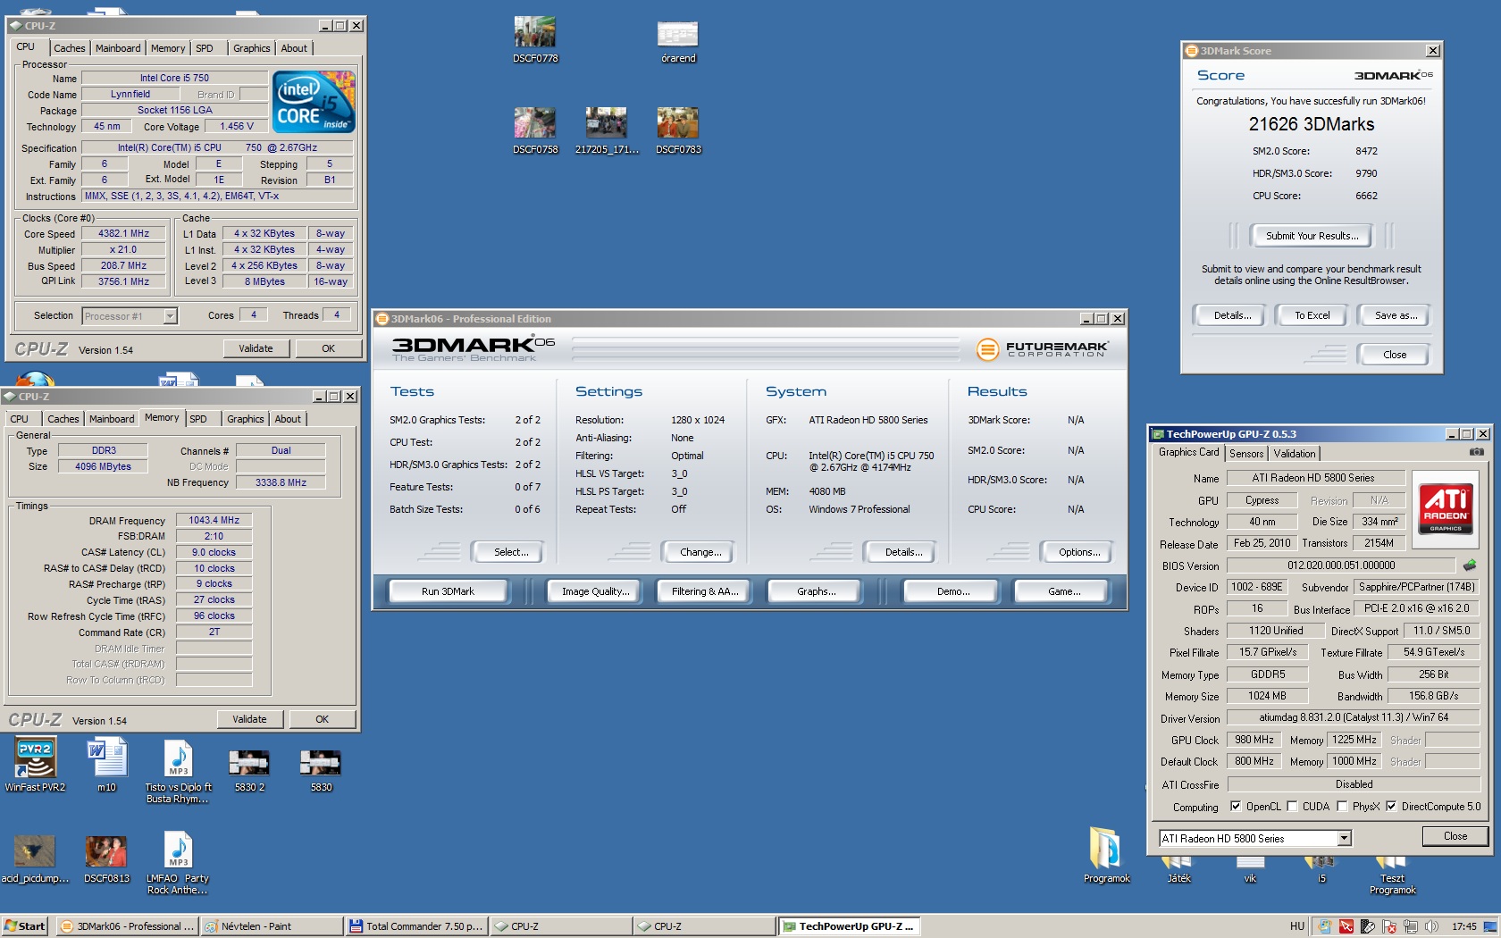Image resolution: width=1501 pixels, height=938 pixels.
Task: Click the Run 3DMark button
Action: pos(448,591)
